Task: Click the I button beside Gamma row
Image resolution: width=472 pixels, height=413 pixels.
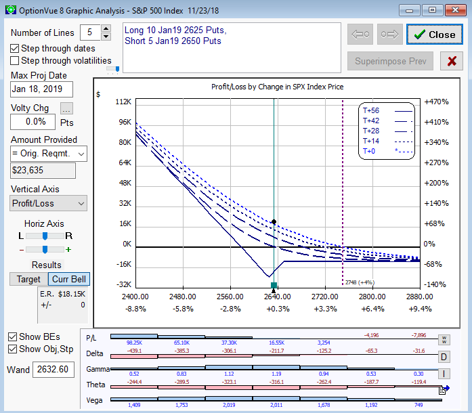Action: tap(444, 373)
